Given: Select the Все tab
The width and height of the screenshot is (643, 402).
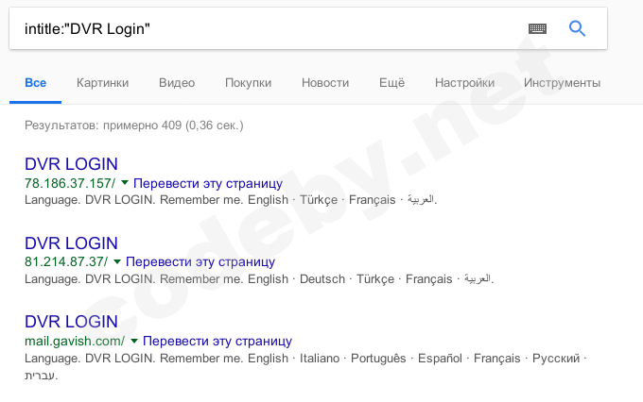Looking at the screenshot, I should click(36, 83).
